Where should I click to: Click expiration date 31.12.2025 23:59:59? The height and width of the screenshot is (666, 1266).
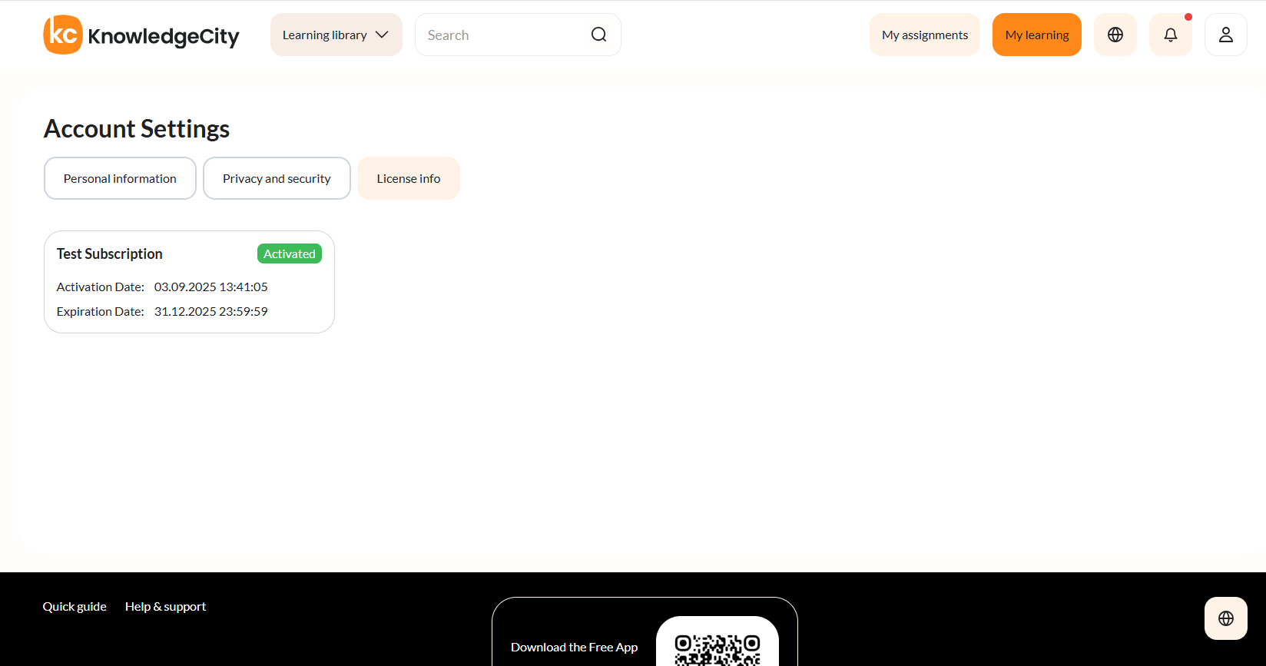tap(211, 311)
